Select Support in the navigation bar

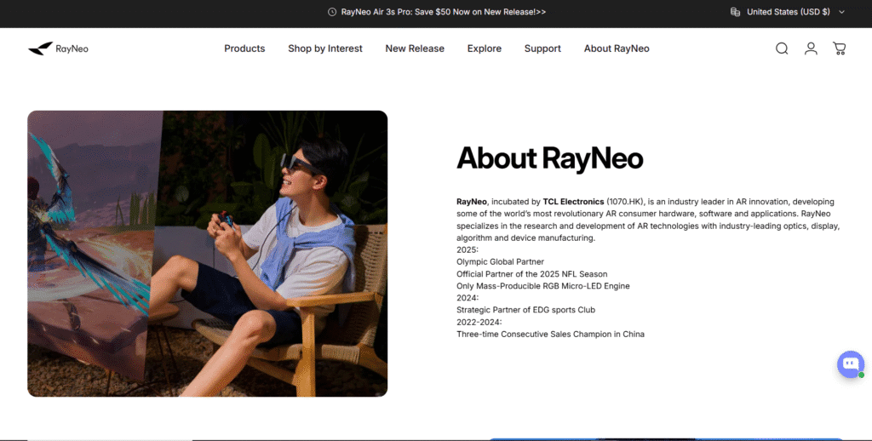pos(542,49)
